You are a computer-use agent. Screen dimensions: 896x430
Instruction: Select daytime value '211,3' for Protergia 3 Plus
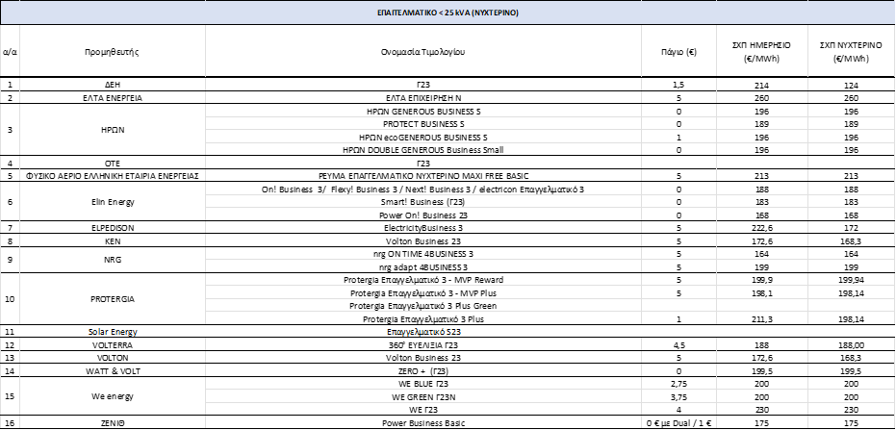tap(761, 319)
